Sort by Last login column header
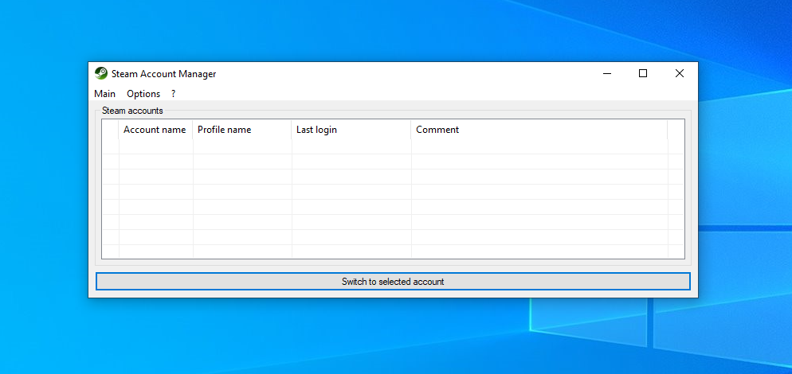The image size is (792, 374). (x=351, y=130)
